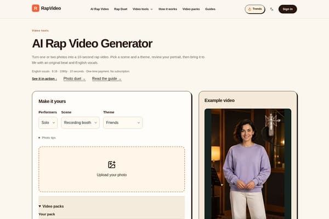Click the Sign in button
This screenshot has width=329, height=219.
(x=287, y=9)
